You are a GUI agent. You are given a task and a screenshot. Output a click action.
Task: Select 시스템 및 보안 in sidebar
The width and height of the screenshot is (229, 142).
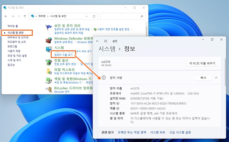tap(15, 33)
